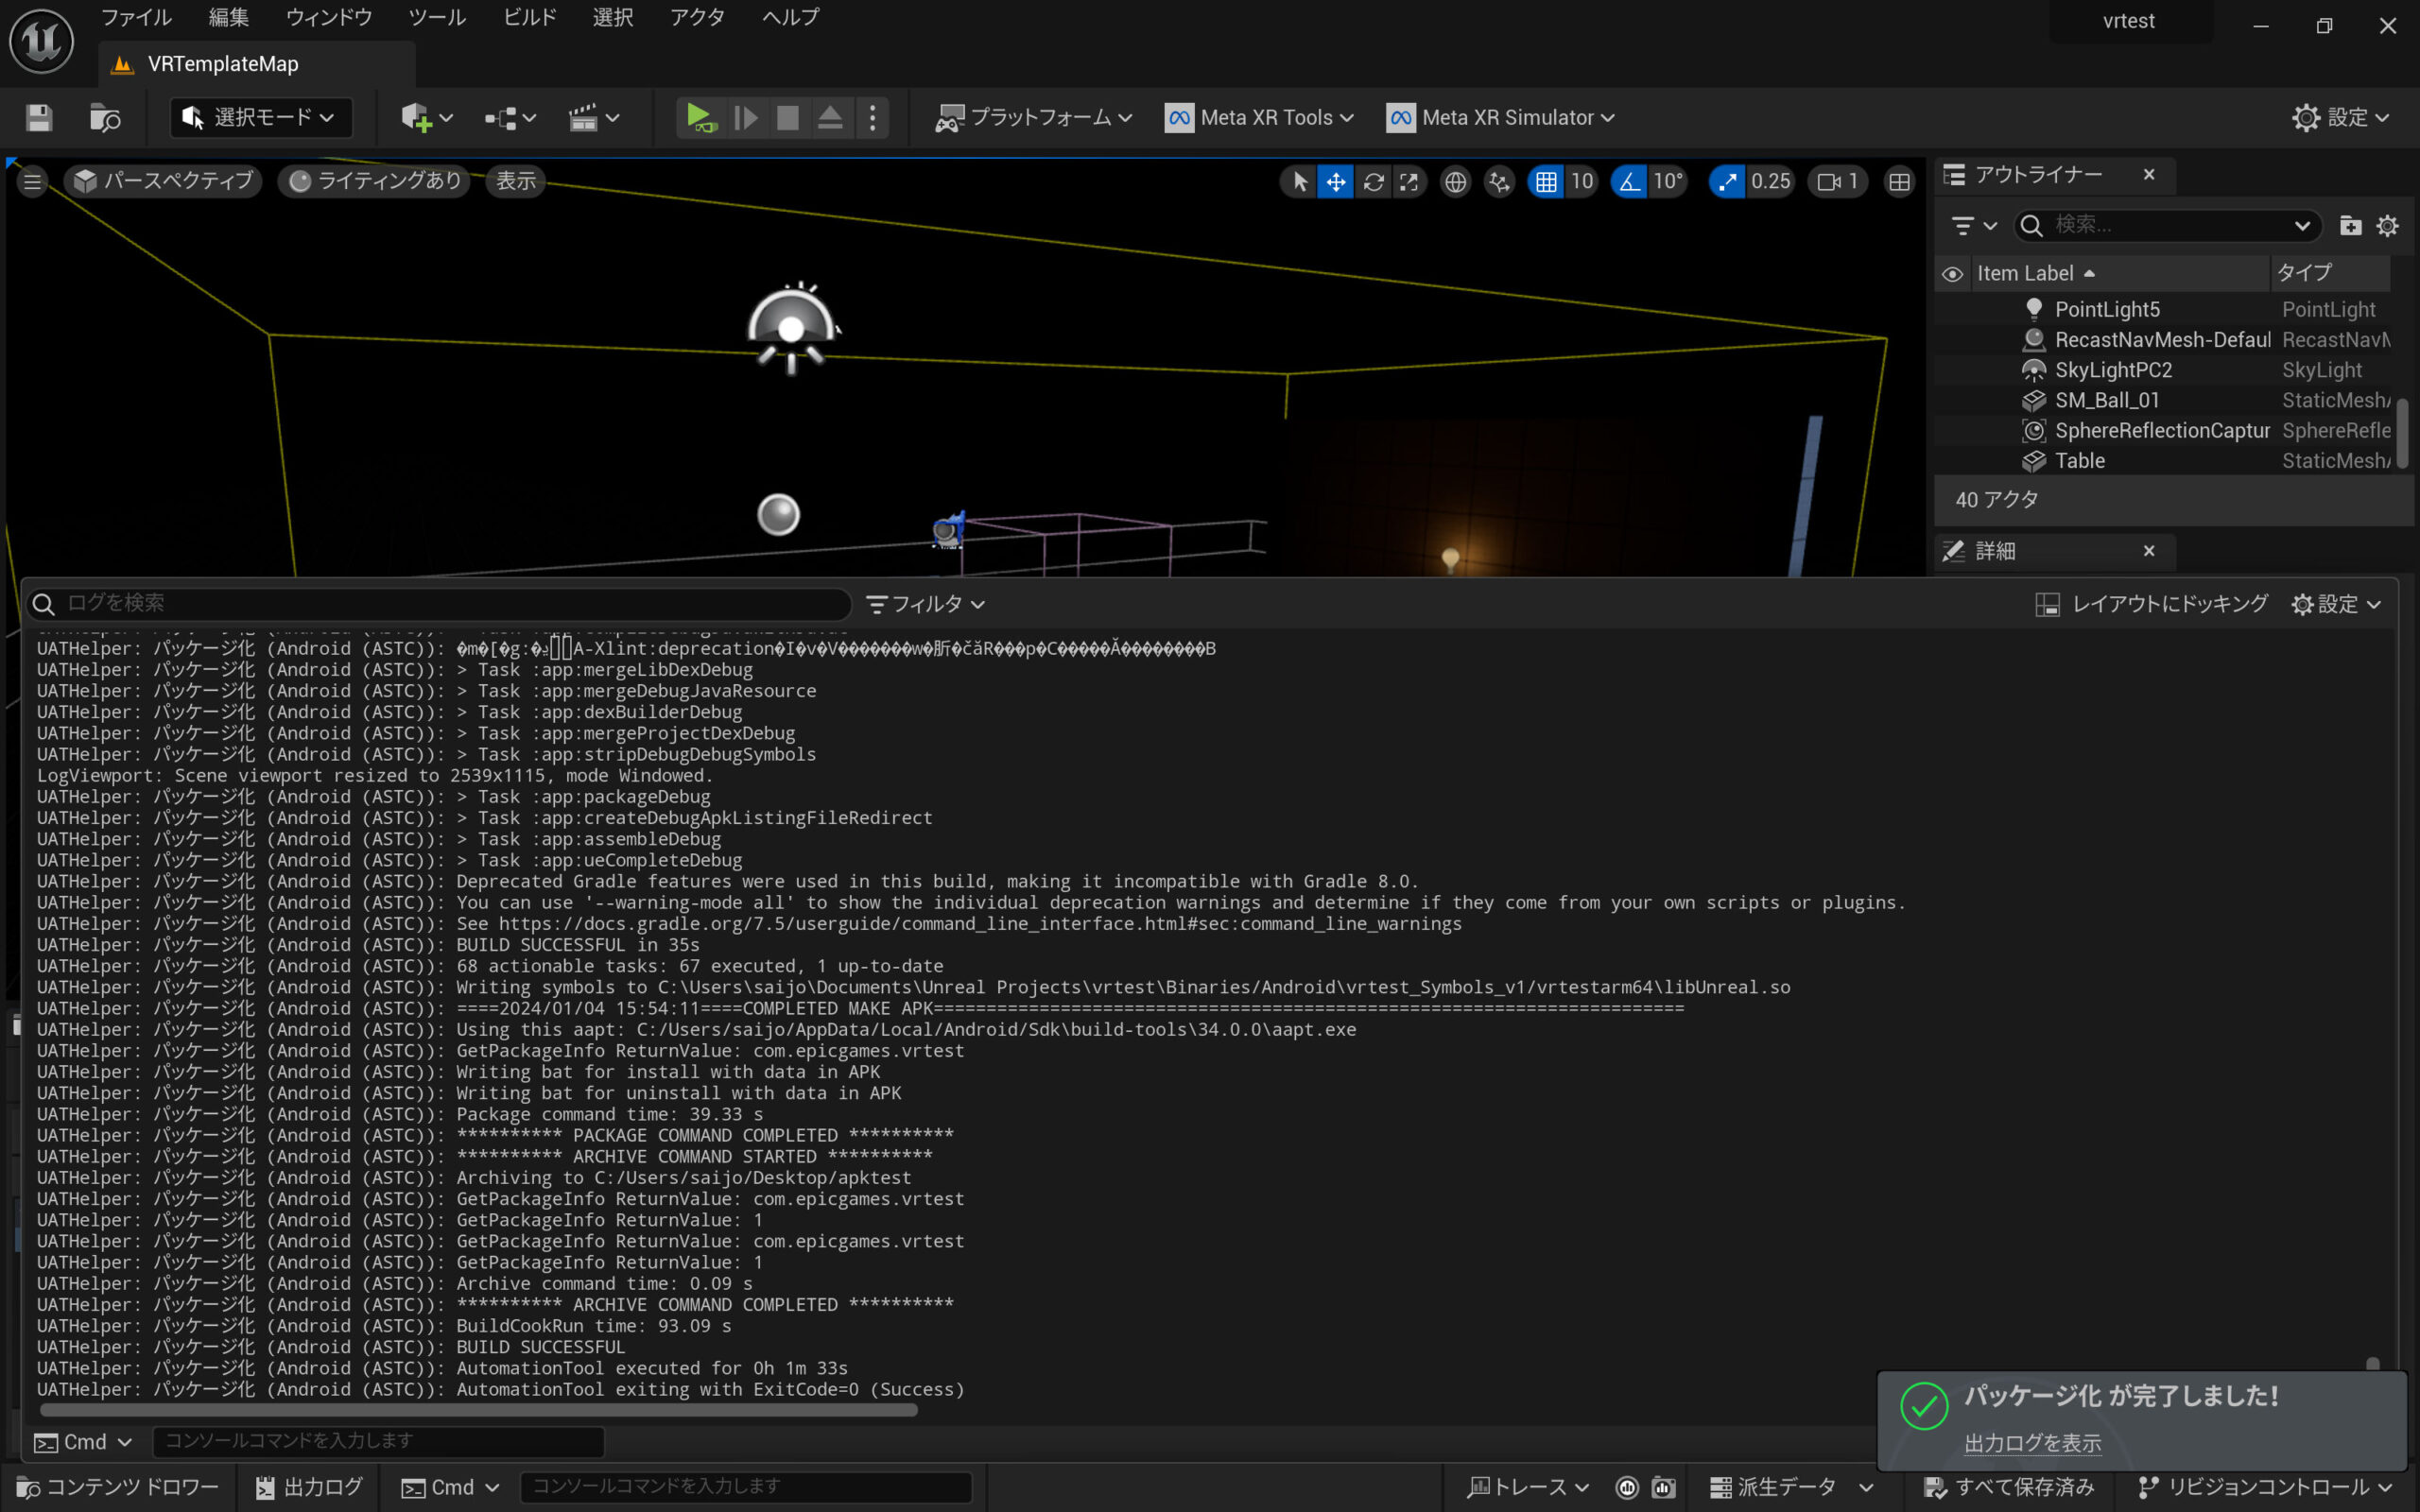The height and width of the screenshot is (1512, 2420).
Task: Click the Play in editor button
Action: (700, 118)
